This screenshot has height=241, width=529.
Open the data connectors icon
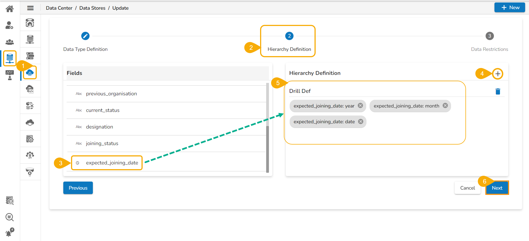pos(30,39)
